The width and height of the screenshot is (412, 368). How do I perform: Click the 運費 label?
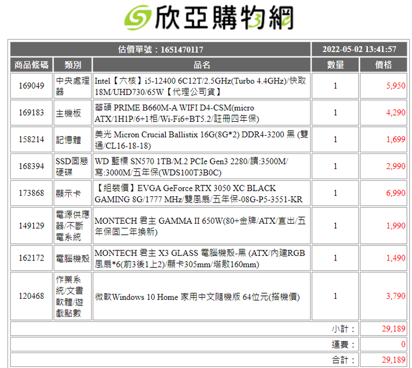[343, 345]
